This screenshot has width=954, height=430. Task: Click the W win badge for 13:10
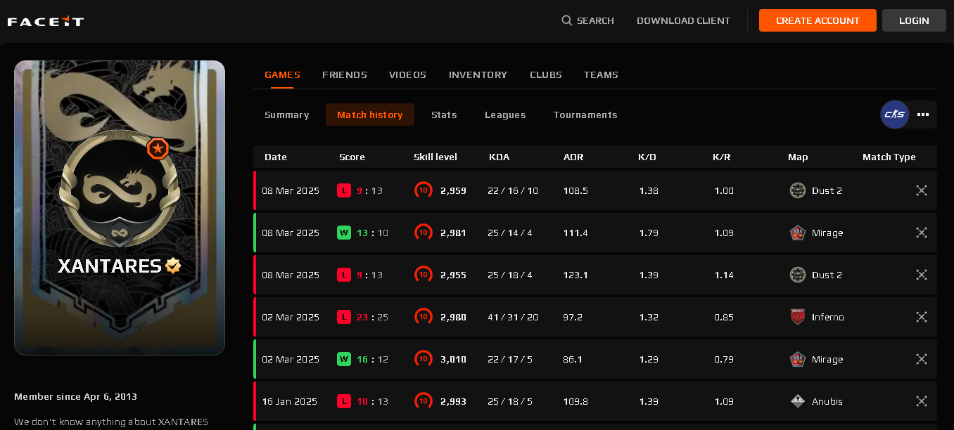pos(344,233)
